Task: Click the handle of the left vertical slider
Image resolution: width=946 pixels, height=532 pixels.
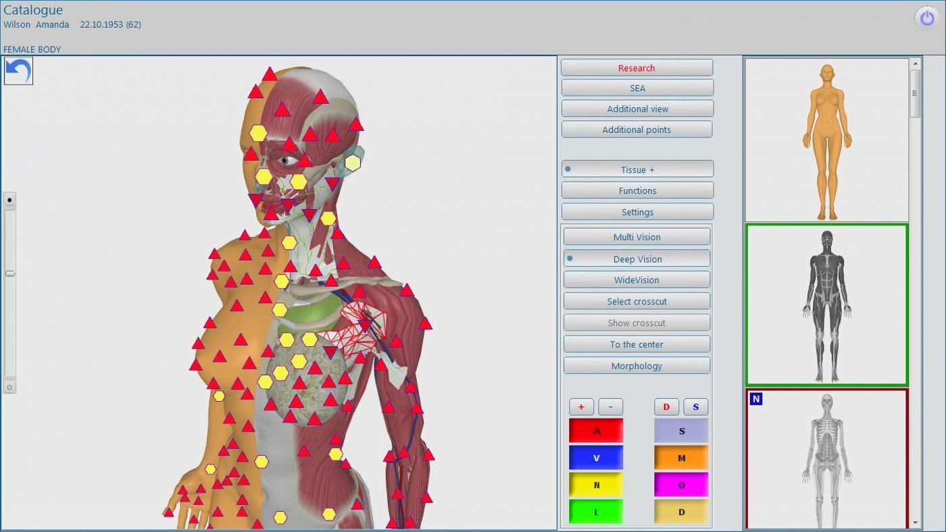Action: (x=9, y=273)
